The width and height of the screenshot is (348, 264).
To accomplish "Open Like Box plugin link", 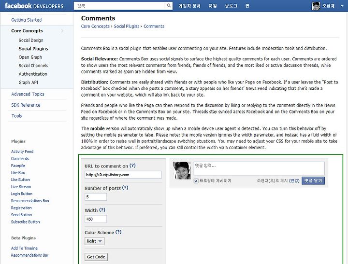I will pyautogui.click(x=18, y=173).
